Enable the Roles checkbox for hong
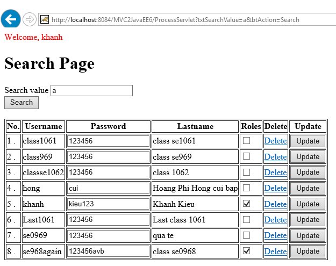Image resolution: width=336 pixels, height=266 pixels. coord(246,188)
